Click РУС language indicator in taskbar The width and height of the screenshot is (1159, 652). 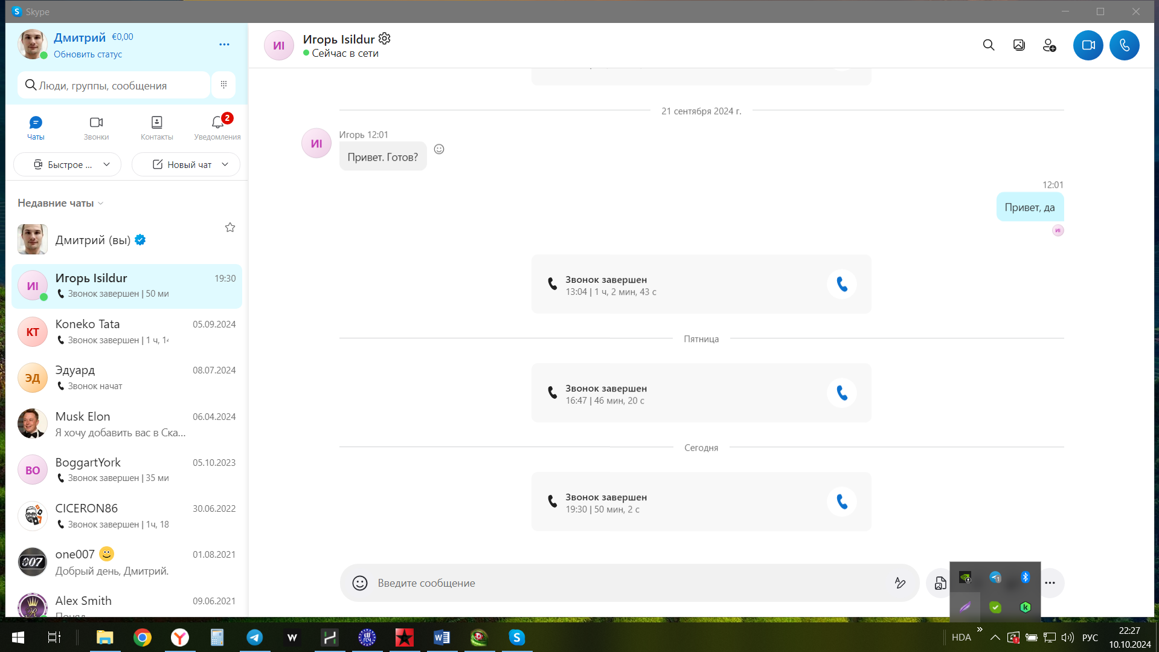[x=1090, y=637]
